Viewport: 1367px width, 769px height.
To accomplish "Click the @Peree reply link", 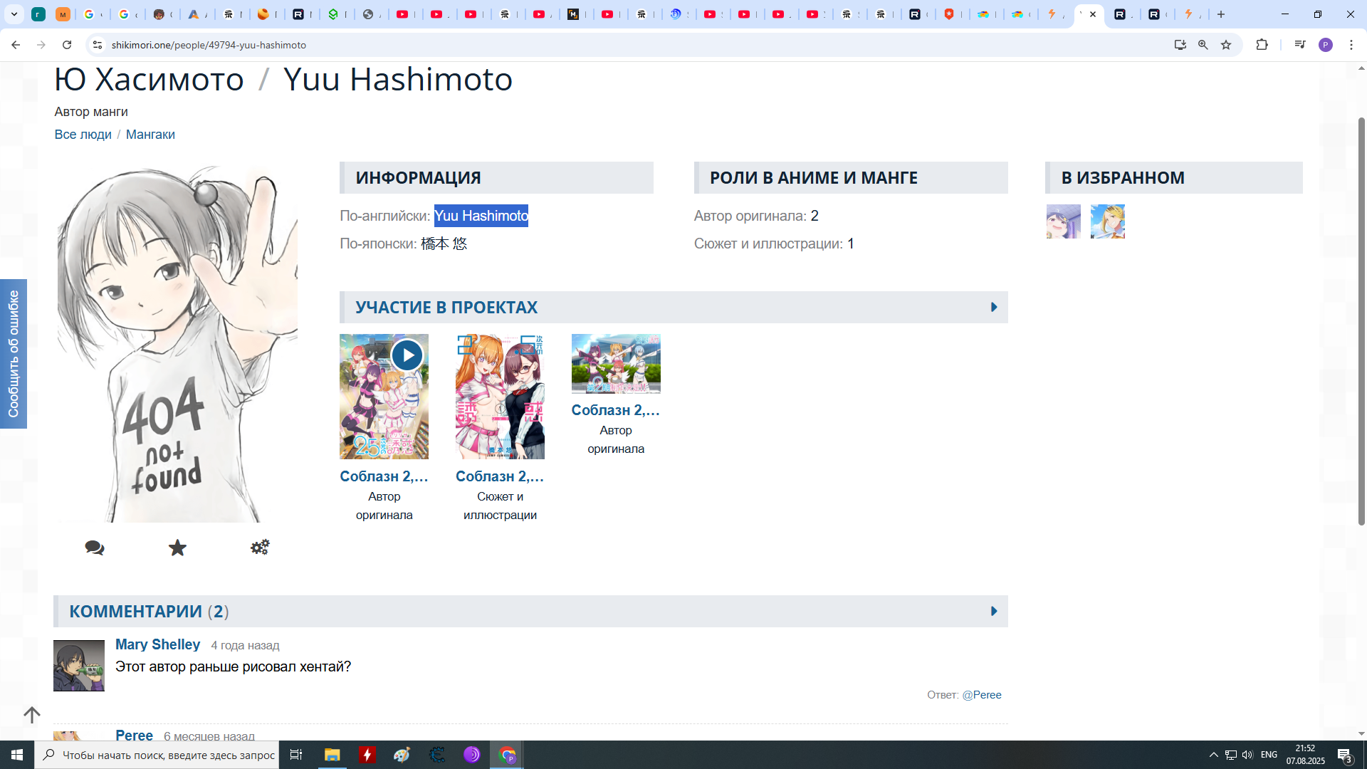I will click(981, 695).
